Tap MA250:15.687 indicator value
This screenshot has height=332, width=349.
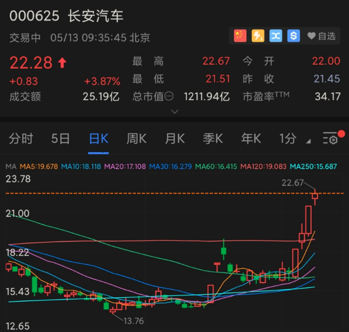(313, 166)
